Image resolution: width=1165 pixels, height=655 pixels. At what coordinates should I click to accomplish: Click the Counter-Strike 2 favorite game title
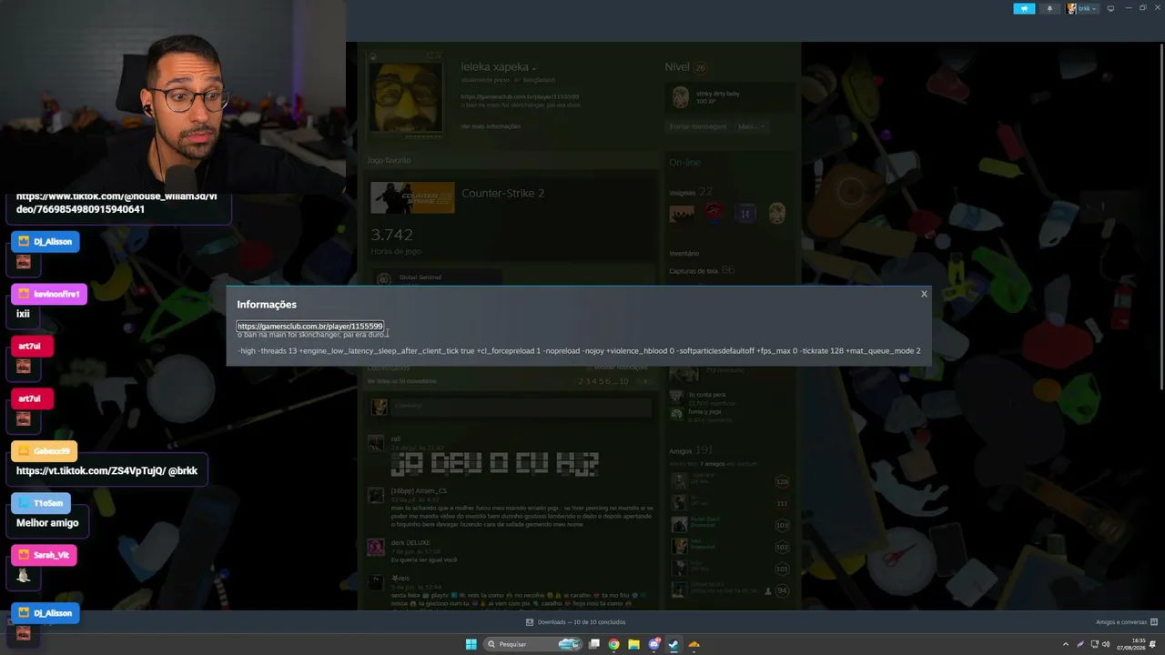502,193
